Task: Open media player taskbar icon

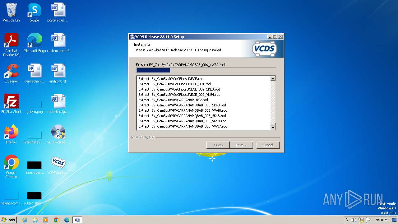Action: tap(46, 220)
